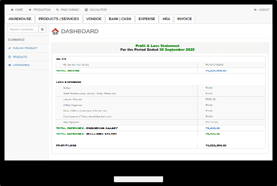Open the Bank | Cash tab
This screenshot has height=186, width=277.
tap(120, 19)
